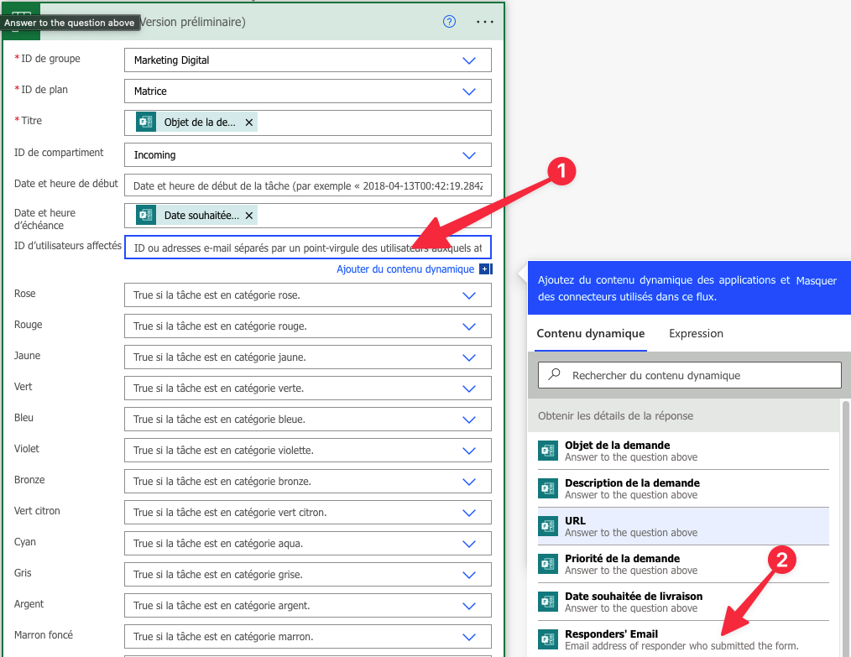851x657 pixels.
Task: Remove the 'Date souhaitée...' token
Action: click(x=248, y=216)
